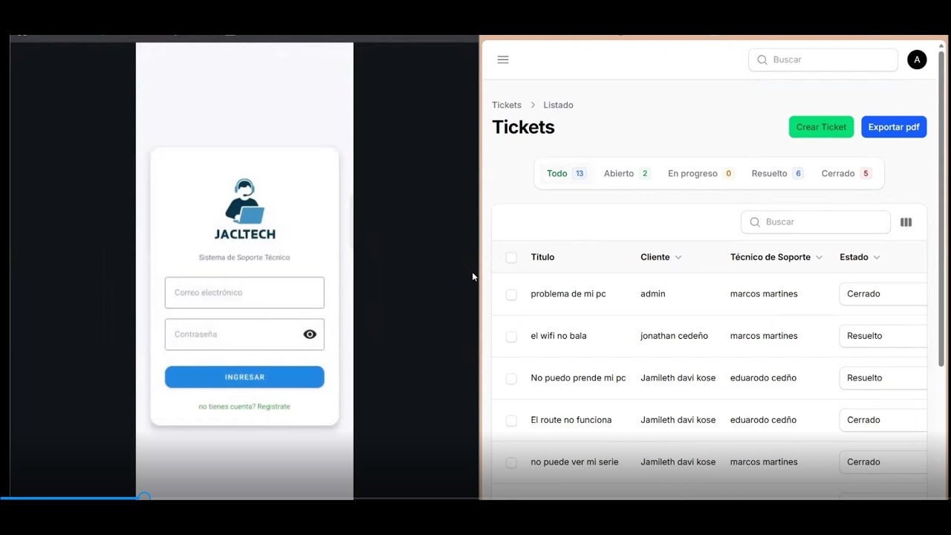Sort by Técnico de Soporte column chevron
The image size is (951, 535).
click(819, 257)
